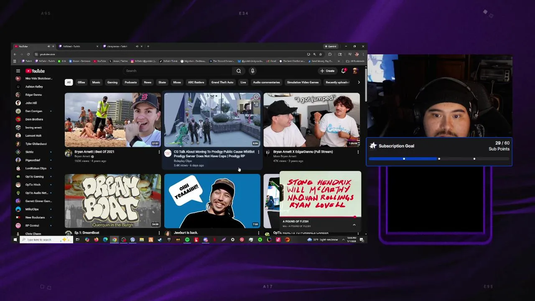This screenshot has width=535, height=301.
Task: Open Bryan Arnett channel avatar under Best Of 2021
Action: (x=69, y=153)
